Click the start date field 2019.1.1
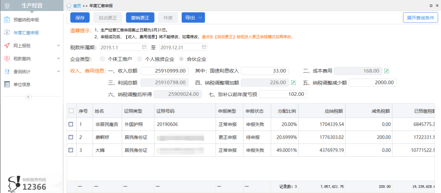Image resolution: width=441 pixels, height=193 pixels. tap(123, 47)
